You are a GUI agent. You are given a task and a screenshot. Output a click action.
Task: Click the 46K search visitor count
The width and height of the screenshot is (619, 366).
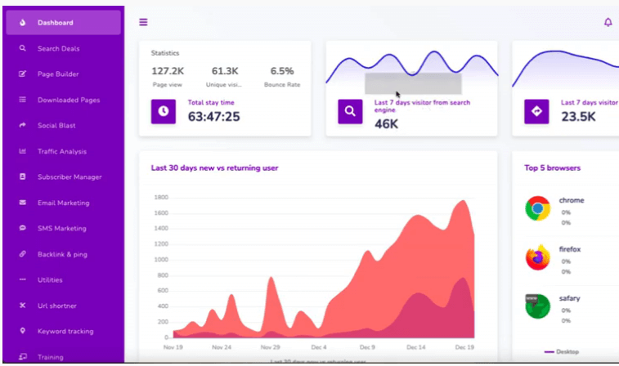pyautogui.click(x=386, y=124)
